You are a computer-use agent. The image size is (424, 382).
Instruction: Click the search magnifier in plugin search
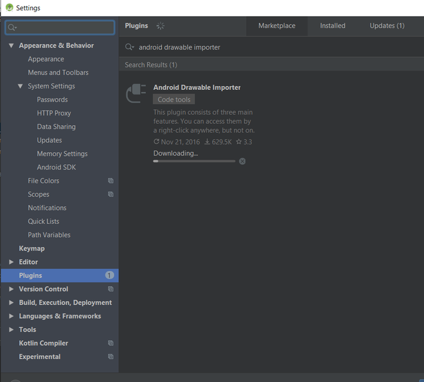pos(130,47)
